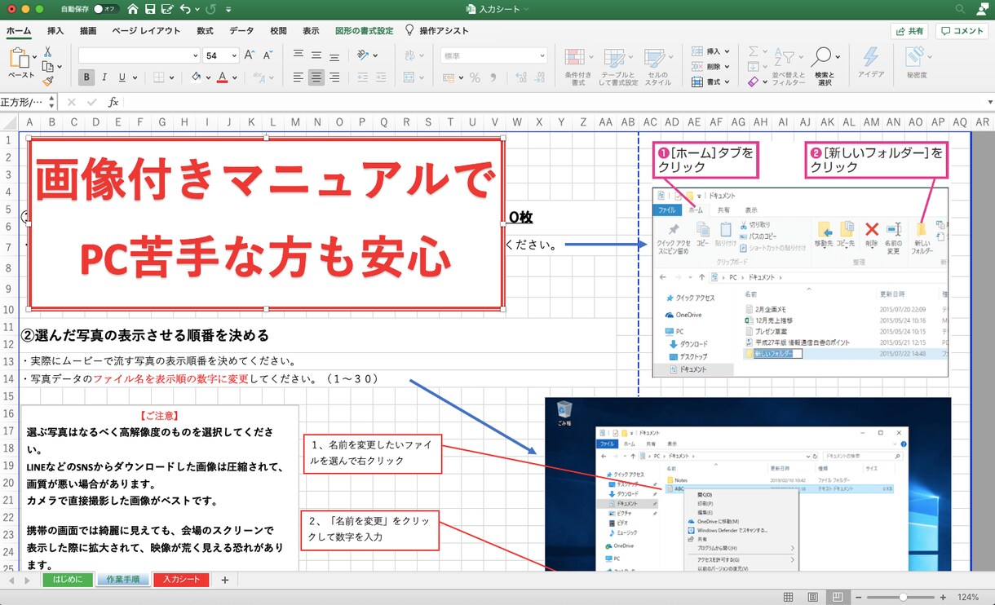Screen dimensions: 995x605
Task: Click the Copy icon in the ribbon
Action: coord(48,67)
